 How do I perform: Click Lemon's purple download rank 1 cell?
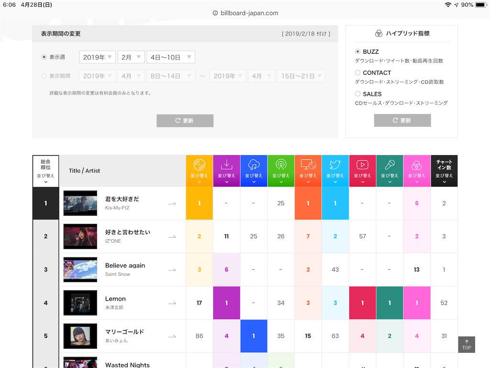(226, 303)
